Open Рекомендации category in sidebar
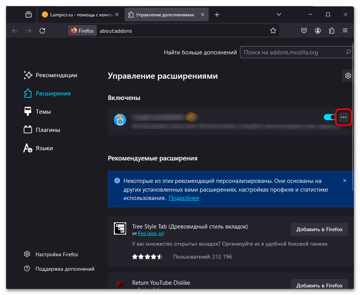Image resolution: width=360 pixels, height=295 pixels. [50, 75]
